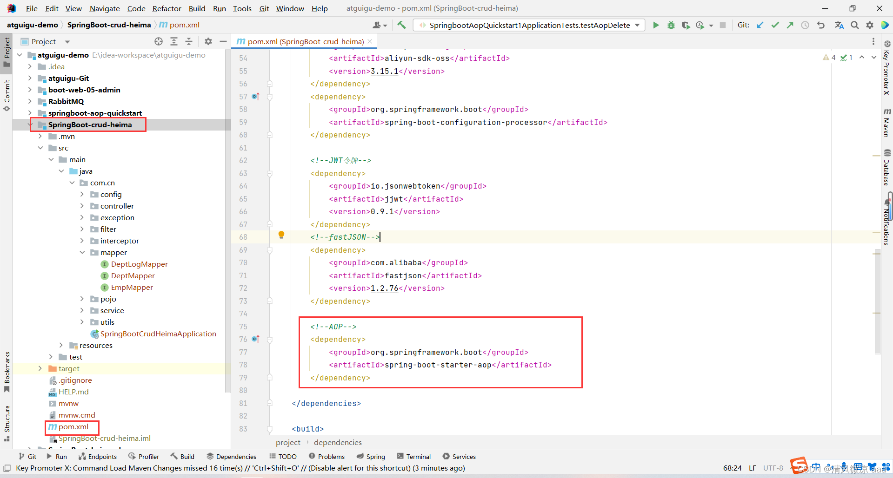This screenshot has height=478, width=893.
Task: Click the gutter marker on line 76
Action: [255, 339]
